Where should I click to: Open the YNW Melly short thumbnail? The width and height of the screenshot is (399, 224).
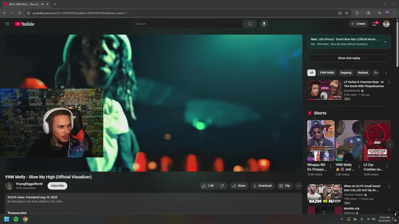point(349,140)
